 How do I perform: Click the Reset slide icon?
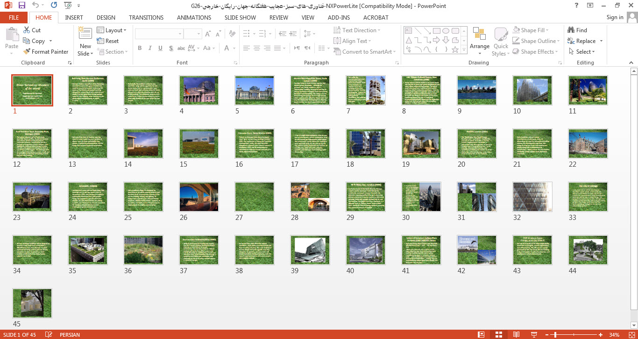click(x=100, y=41)
